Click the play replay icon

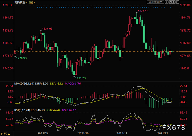point(174,2)
